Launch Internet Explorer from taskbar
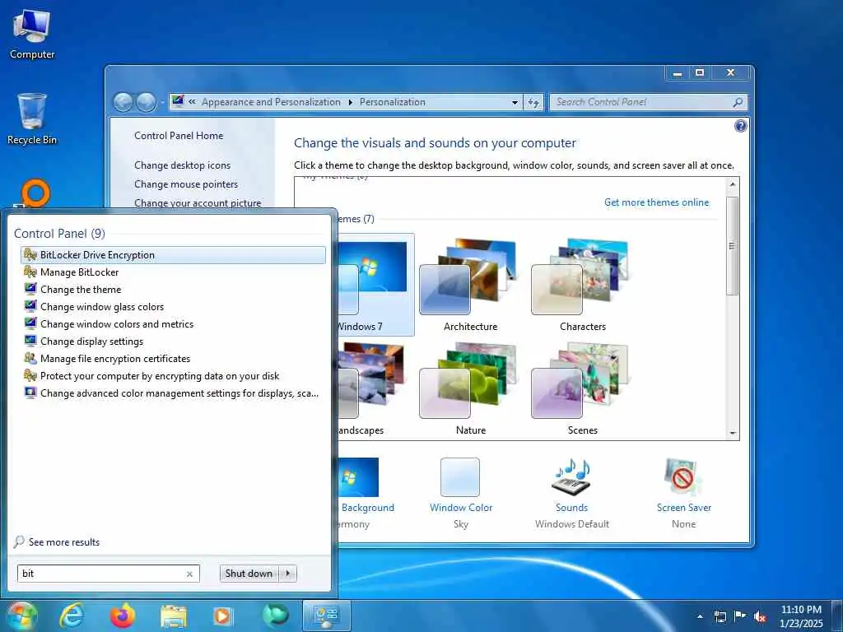The image size is (843, 632). tap(72, 616)
